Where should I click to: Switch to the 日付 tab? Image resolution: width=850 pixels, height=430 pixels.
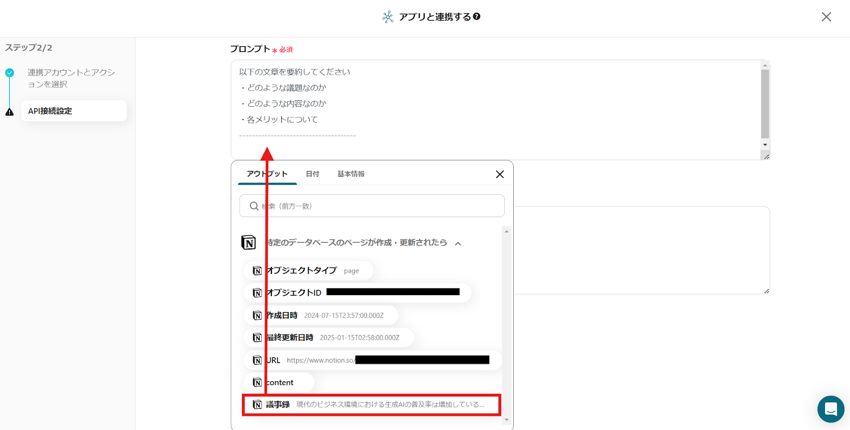(x=312, y=174)
